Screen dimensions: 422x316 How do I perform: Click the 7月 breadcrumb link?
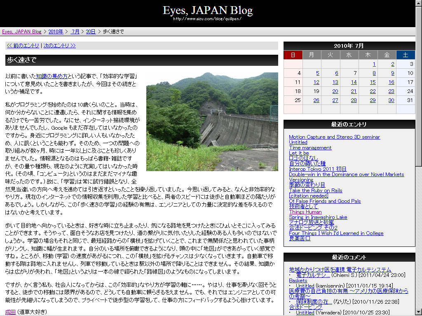pos(75,31)
